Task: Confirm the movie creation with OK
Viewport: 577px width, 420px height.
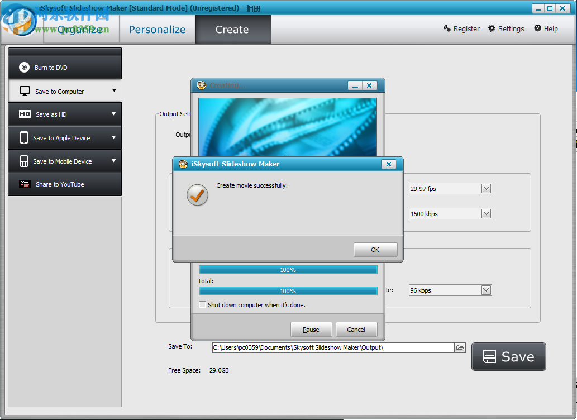Action: pos(375,250)
